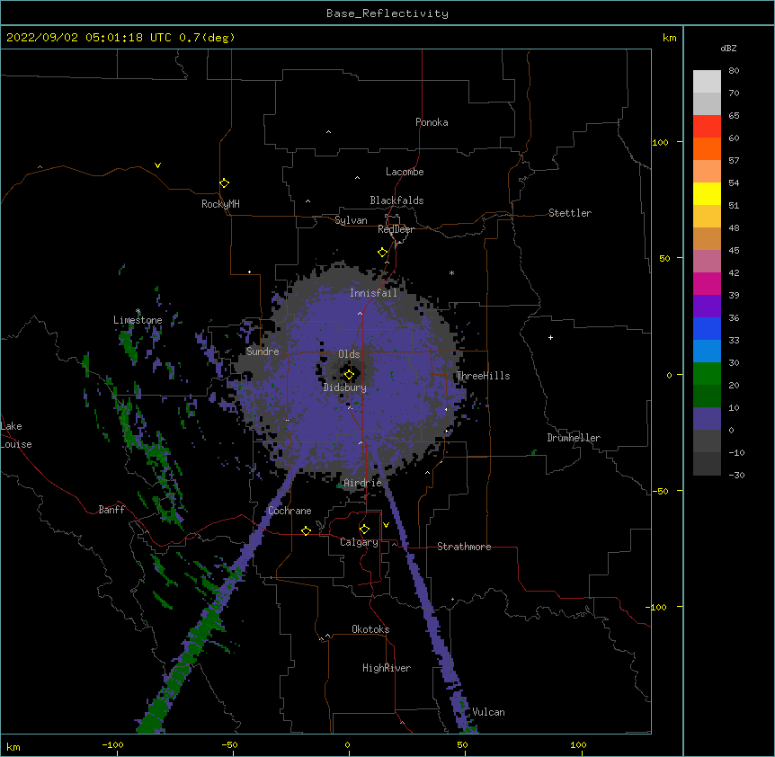Viewport: 775px width, 757px height.
Task: Click the white asterisk marker east of Innisfail
Action: pos(451,272)
